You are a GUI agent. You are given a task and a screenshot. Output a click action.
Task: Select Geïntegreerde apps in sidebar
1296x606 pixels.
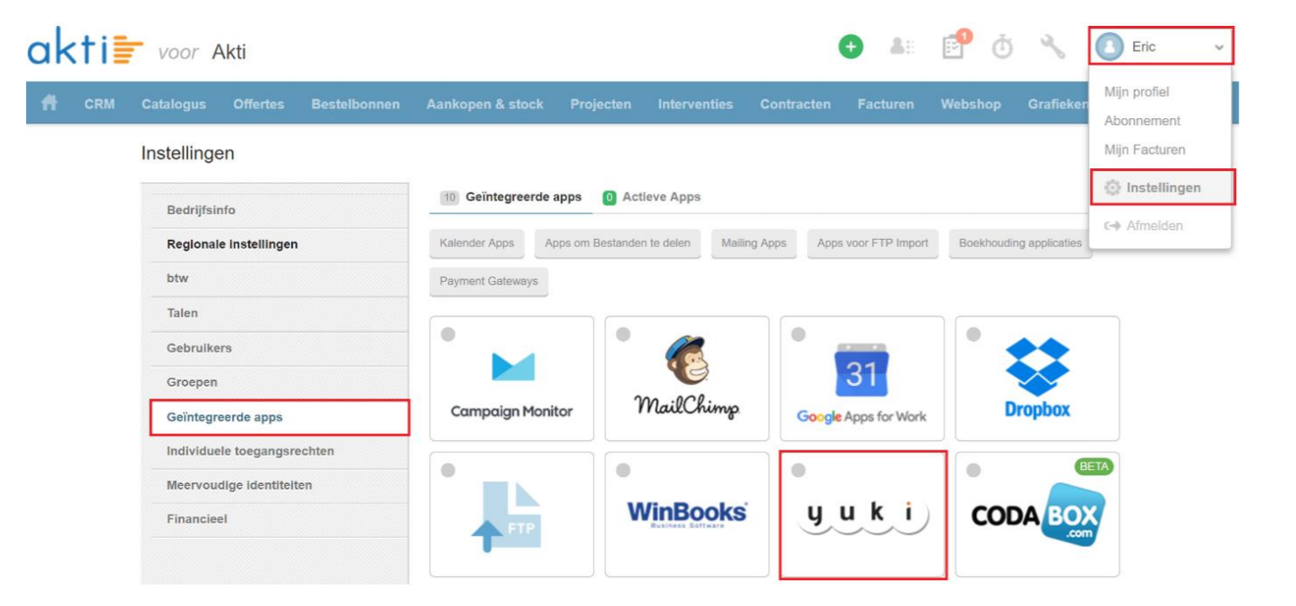pos(279,417)
